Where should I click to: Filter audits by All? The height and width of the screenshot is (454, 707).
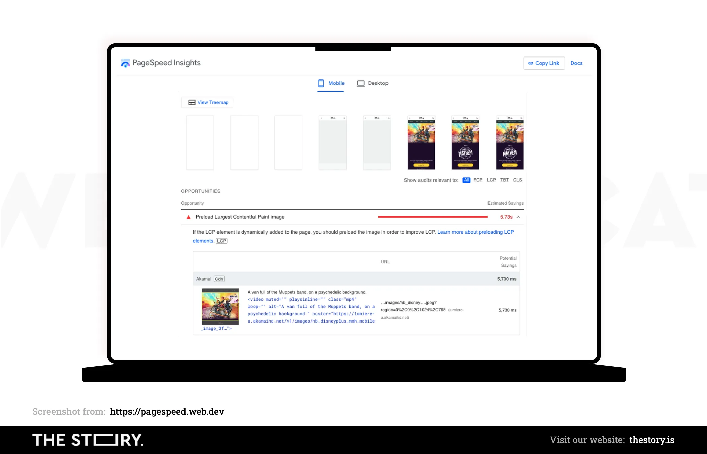click(x=466, y=180)
